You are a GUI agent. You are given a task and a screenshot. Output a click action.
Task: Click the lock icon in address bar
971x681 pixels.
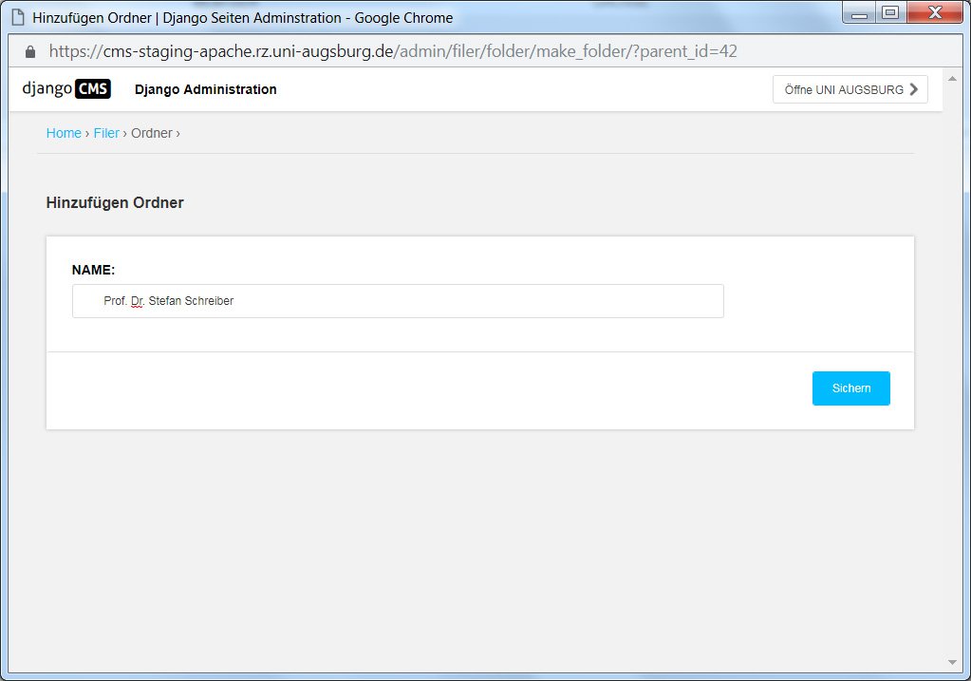(30, 51)
